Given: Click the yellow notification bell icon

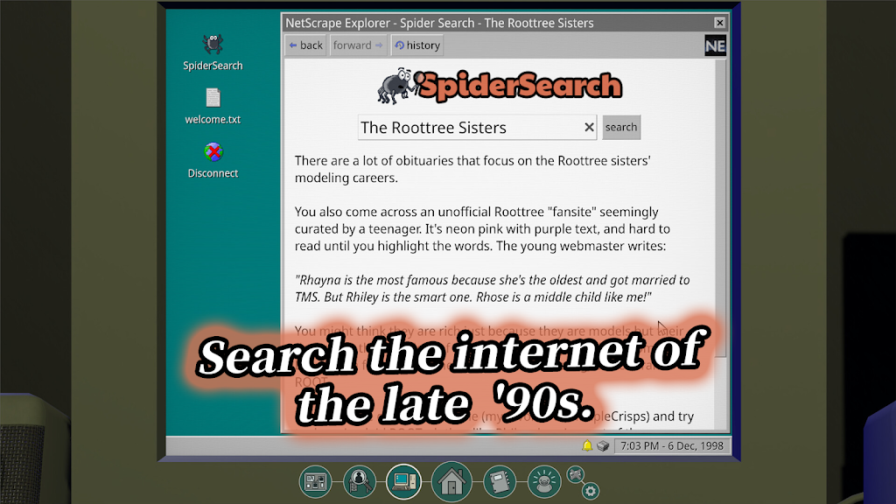Looking at the screenshot, I should coord(587,445).
